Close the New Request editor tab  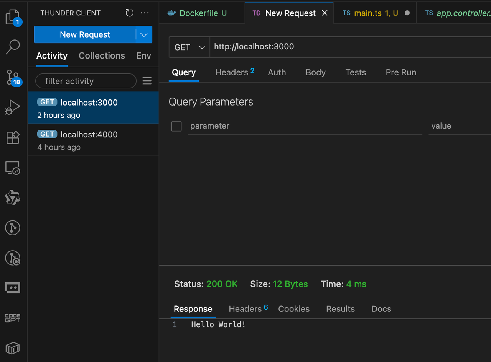coord(325,13)
